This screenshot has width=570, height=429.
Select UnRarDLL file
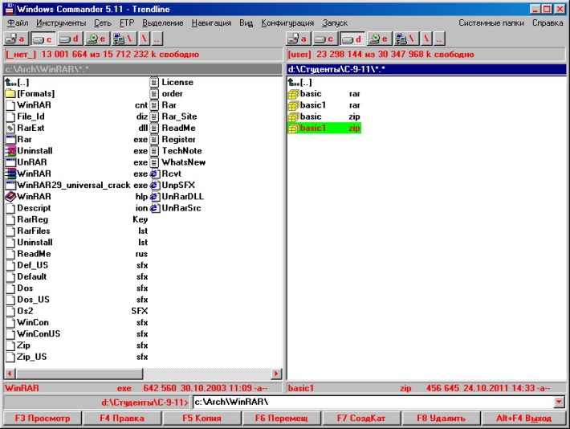pyautogui.click(x=177, y=197)
